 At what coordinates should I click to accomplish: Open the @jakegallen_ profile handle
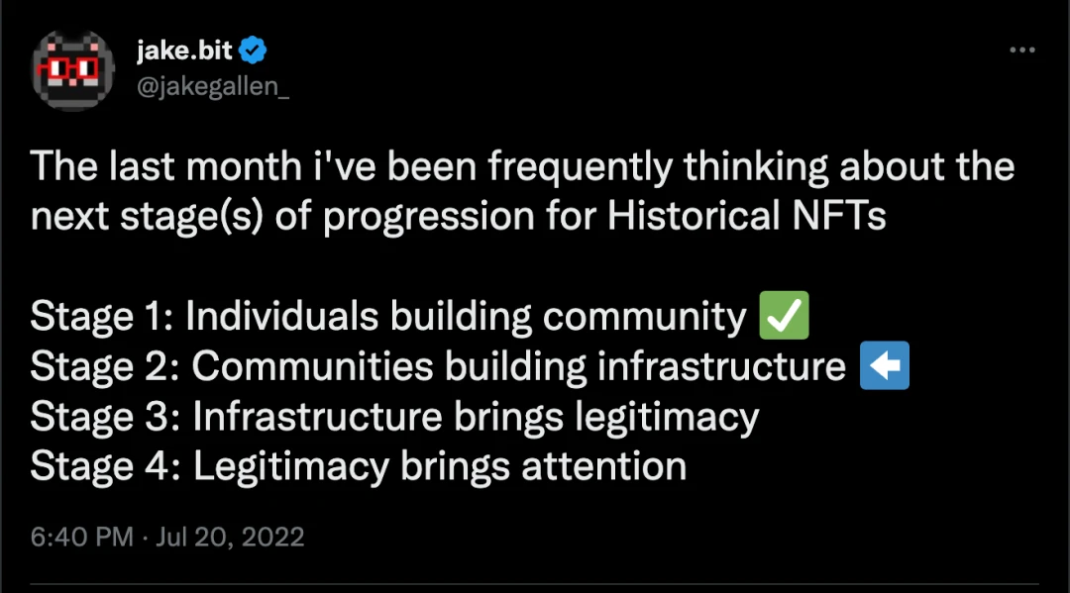tap(213, 87)
